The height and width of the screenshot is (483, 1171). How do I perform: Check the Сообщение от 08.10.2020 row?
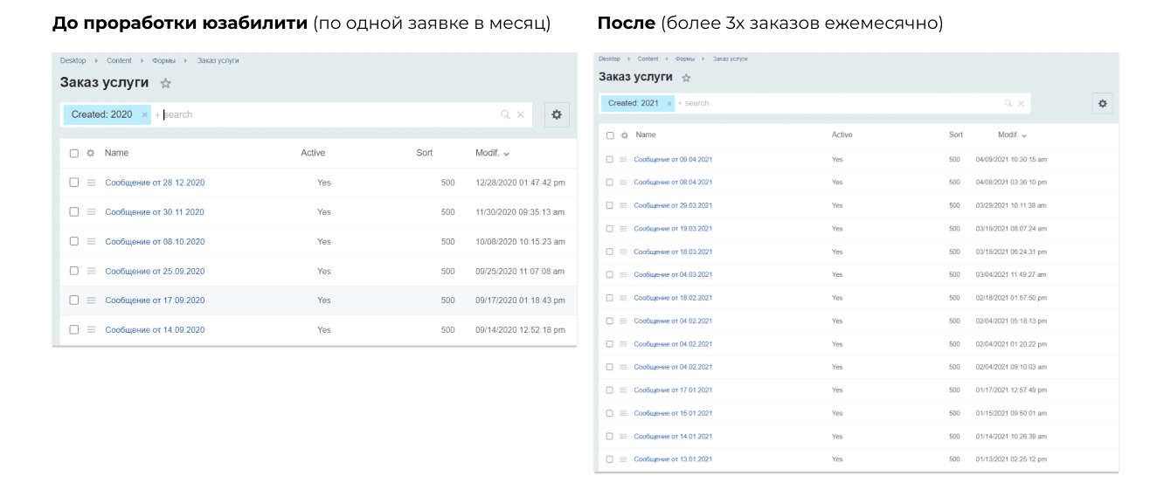tap(74, 241)
